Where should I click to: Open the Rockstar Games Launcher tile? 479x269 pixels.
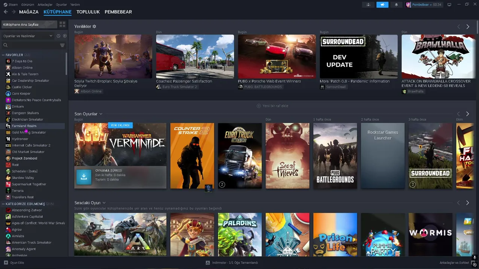(383, 156)
